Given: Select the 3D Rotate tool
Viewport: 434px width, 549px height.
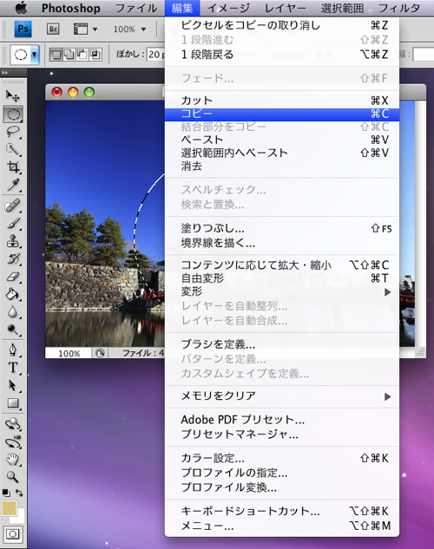Looking at the screenshot, I should tap(13, 424).
